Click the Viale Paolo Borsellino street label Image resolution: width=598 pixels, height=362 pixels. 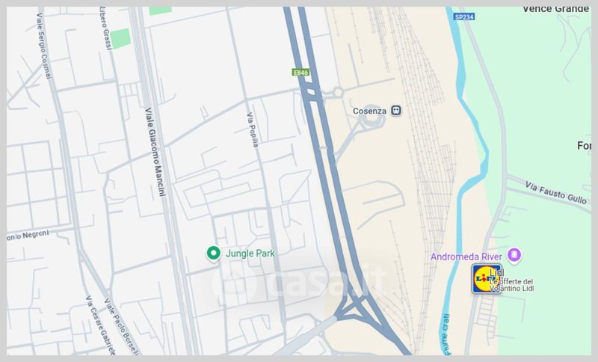[x=123, y=327]
